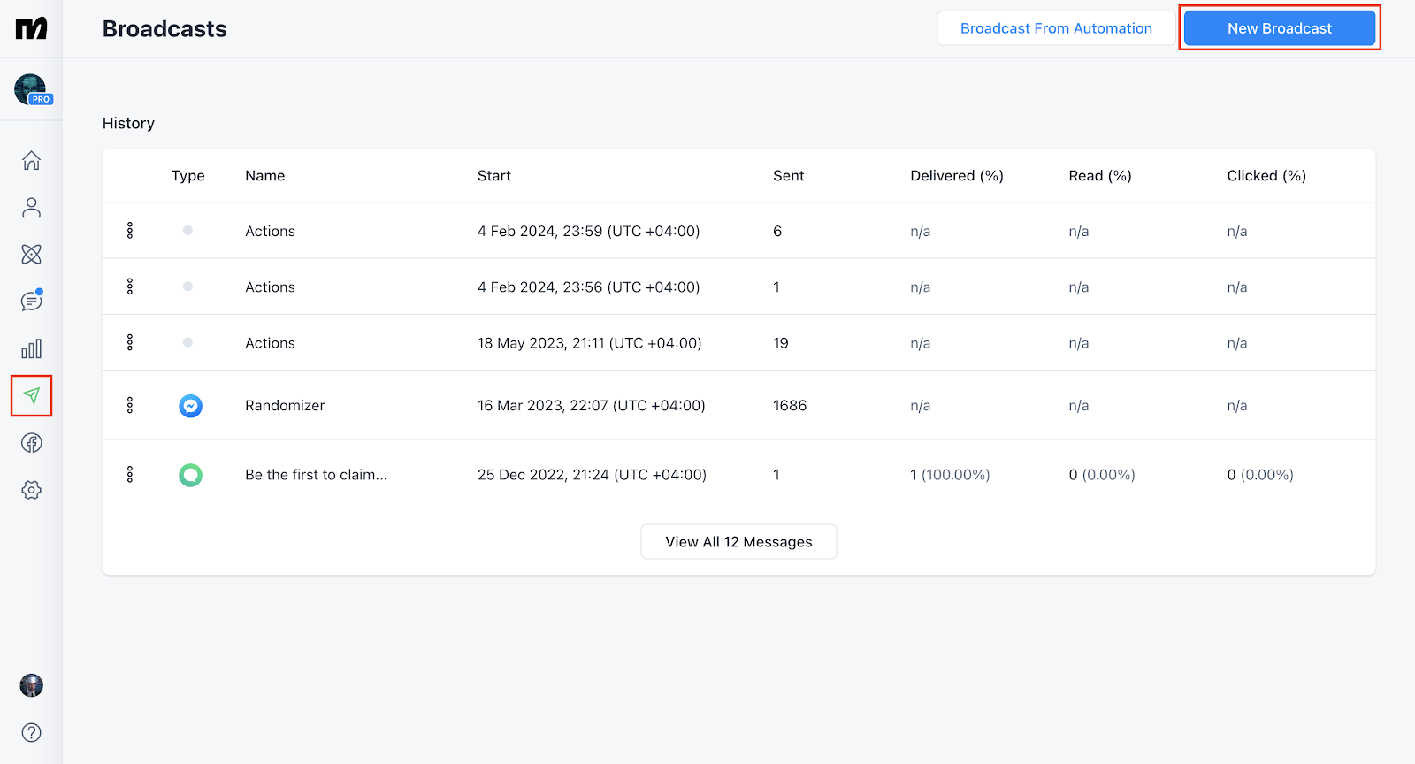The width and height of the screenshot is (1415, 764).
Task: Open the Automation sidebar icon
Action: pyautogui.click(x=31, y=255)
